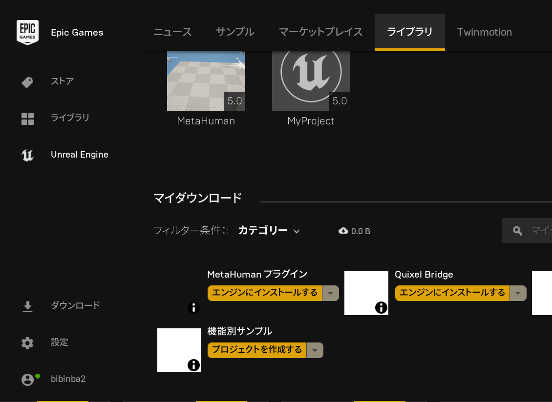Click the 設定 sidebar label

coord(60,342)
